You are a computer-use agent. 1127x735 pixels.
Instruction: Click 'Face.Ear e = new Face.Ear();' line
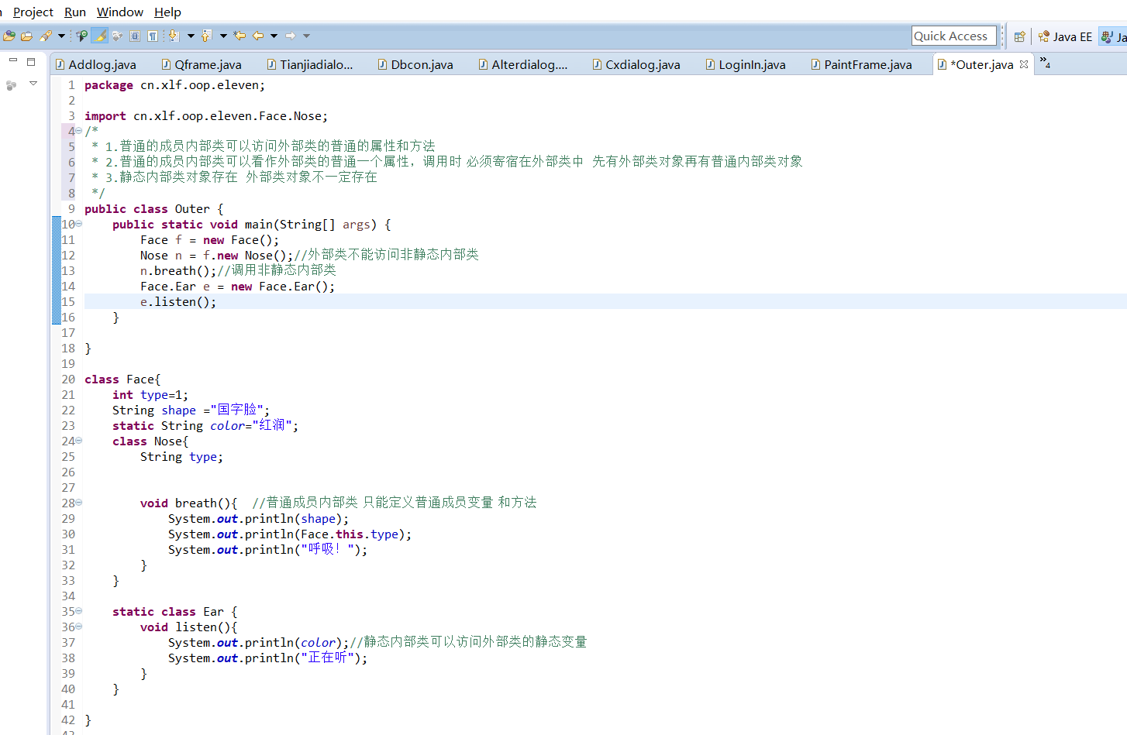coord(238,287)
